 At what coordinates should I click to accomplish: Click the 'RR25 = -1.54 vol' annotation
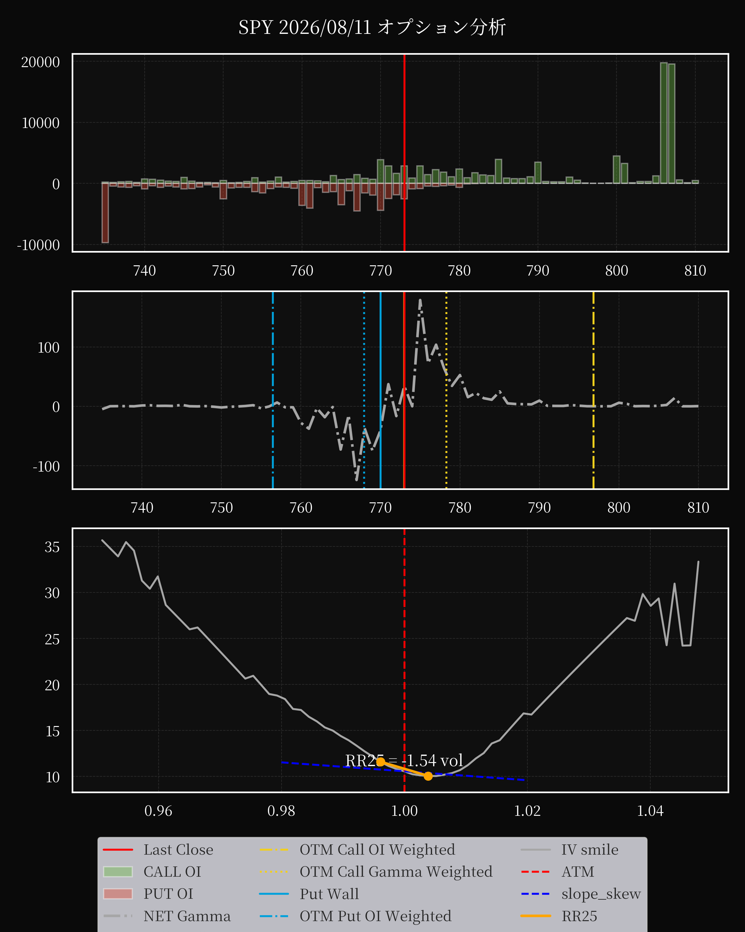(x=404, y=761)
